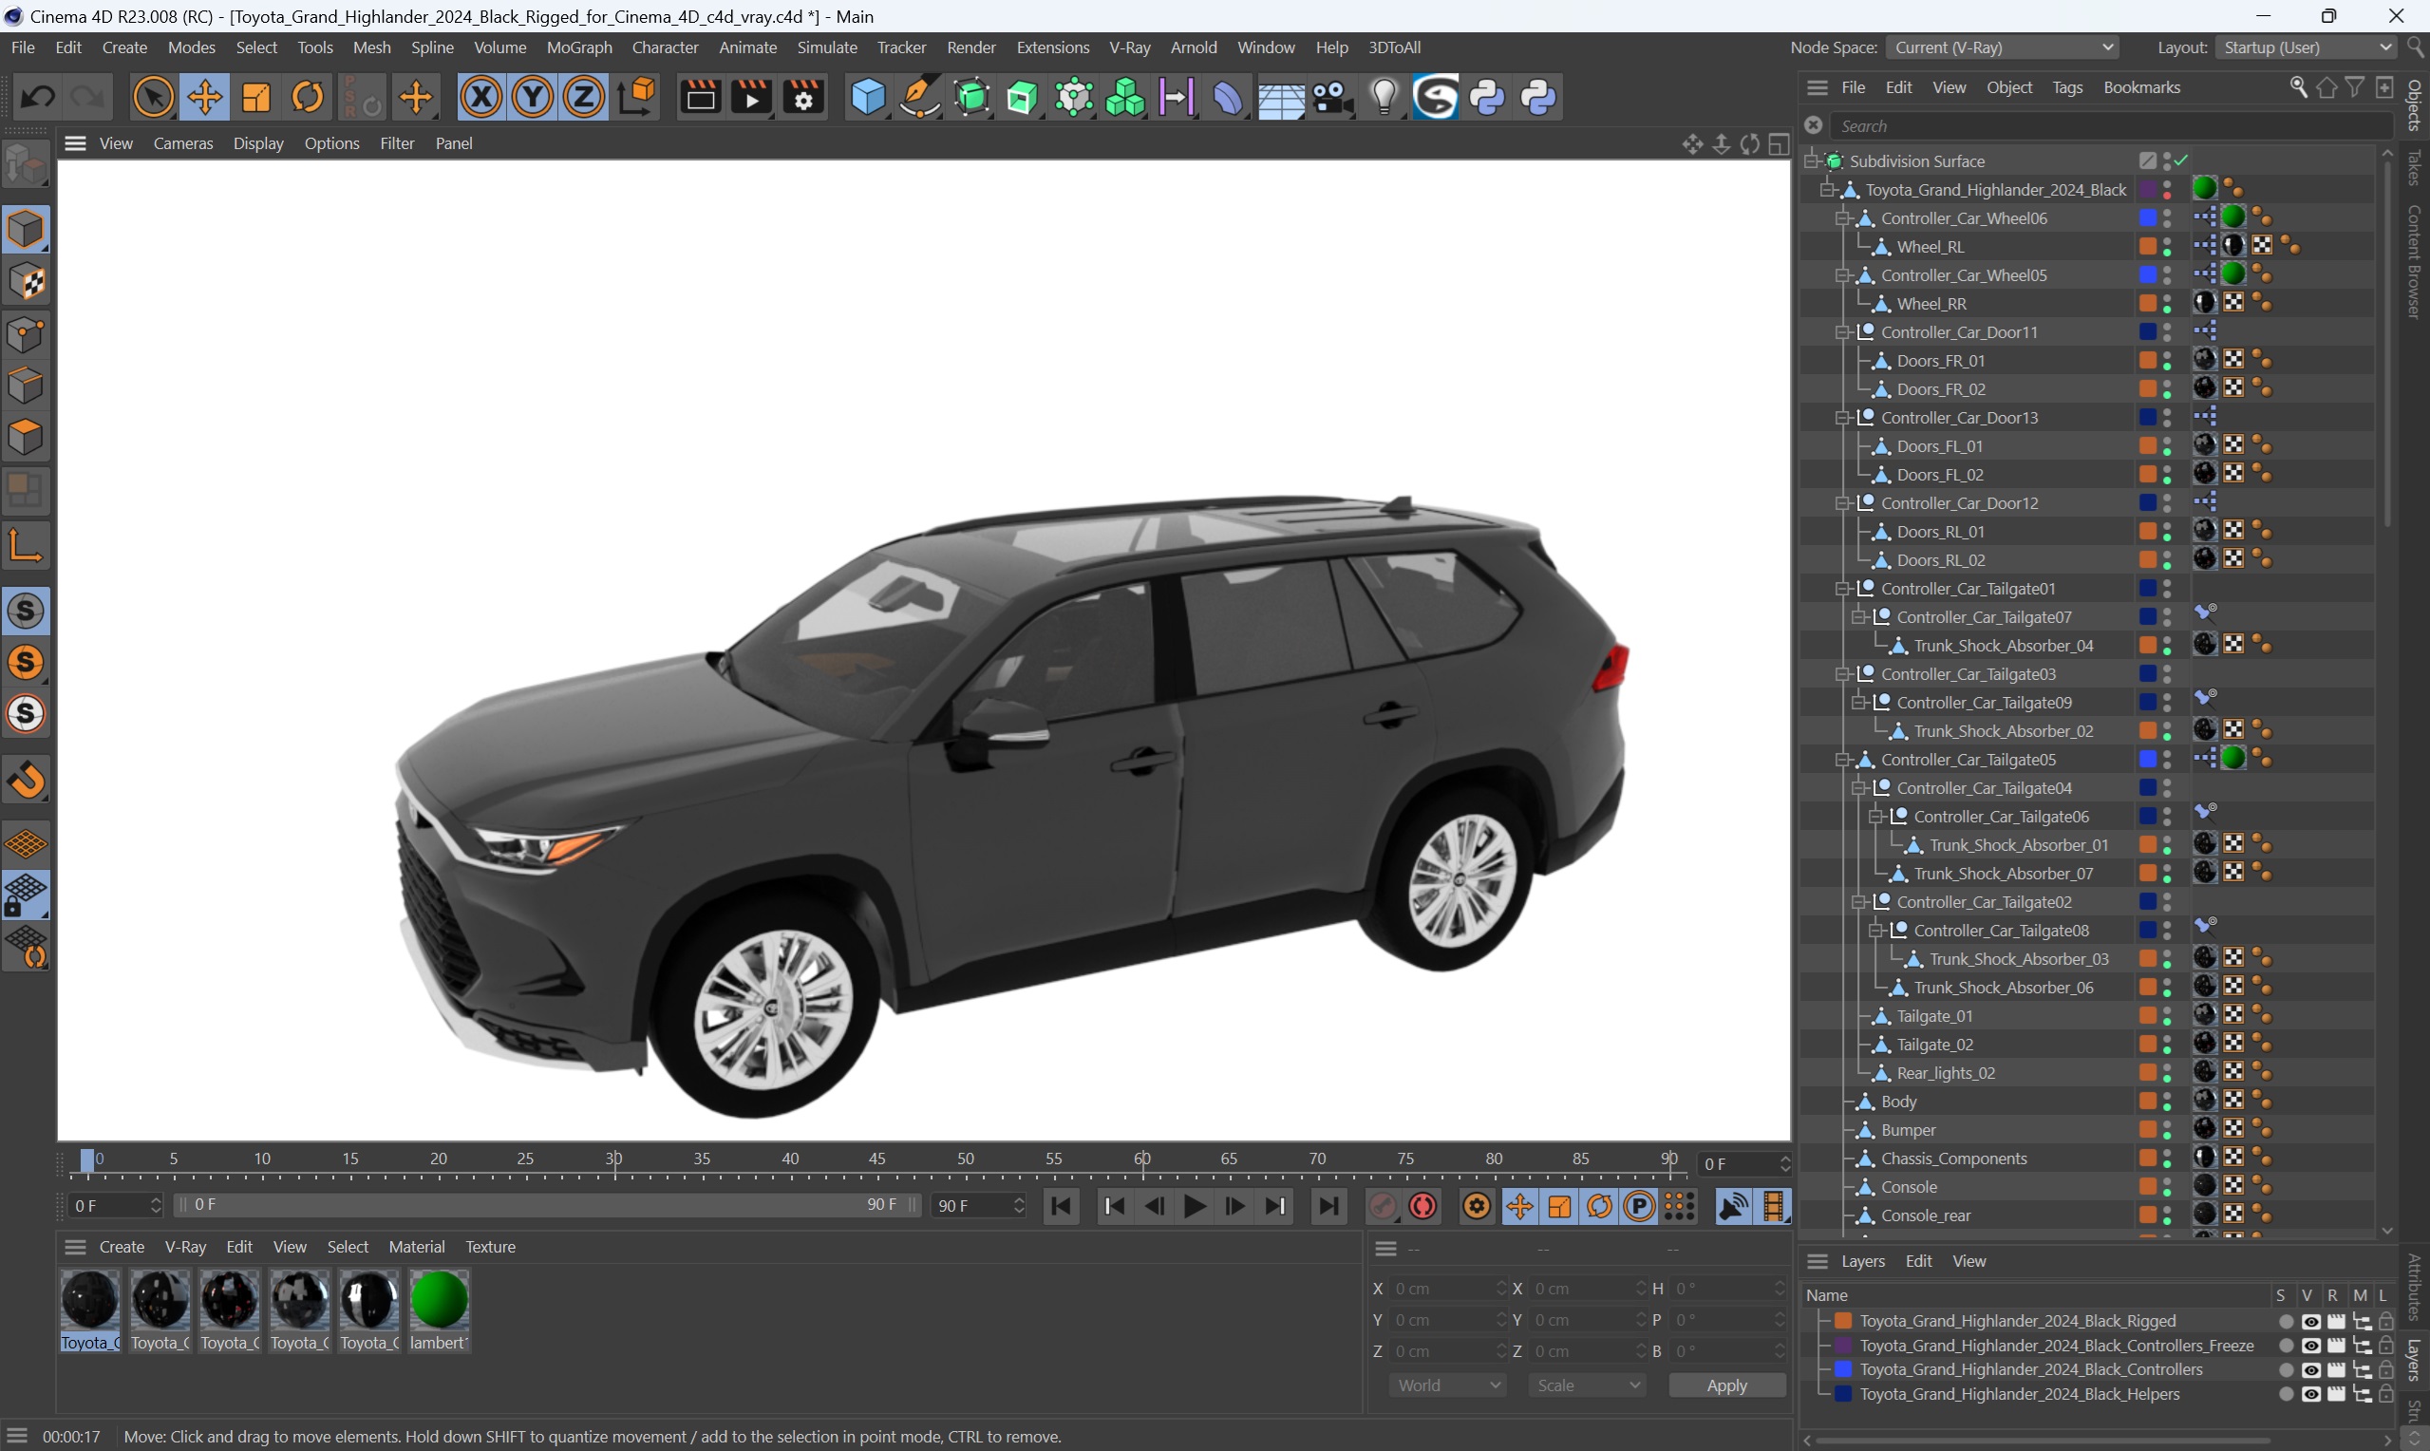
Task: Collapse Controller_Car_Door11 node
Action: click(x=1843, y=332)
